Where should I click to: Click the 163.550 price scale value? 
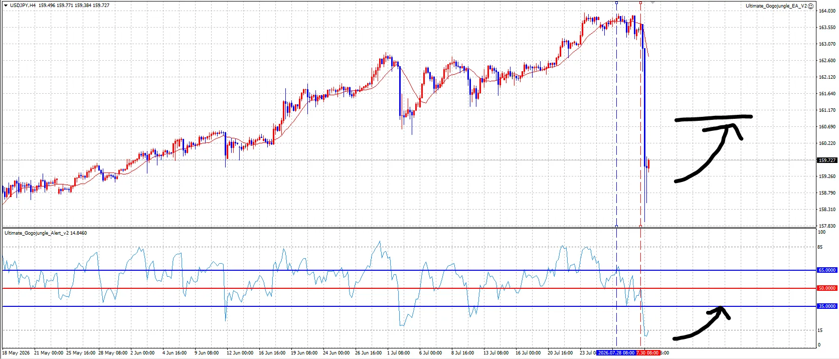pos(827,28)
